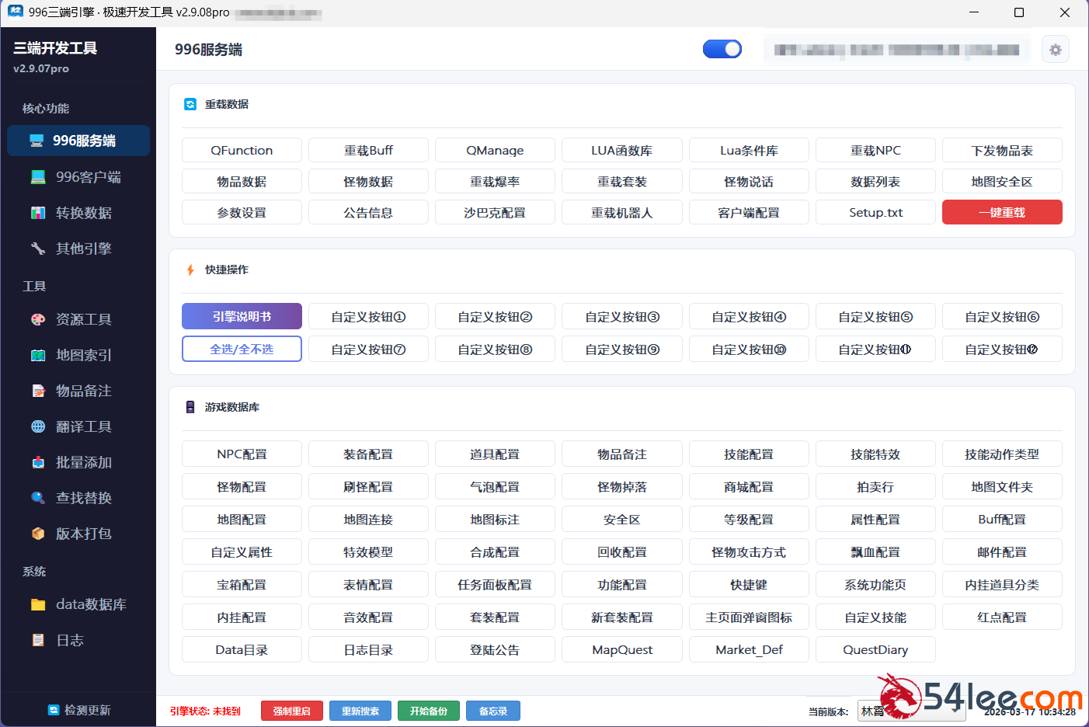Open the 批量添加 sidebar page

click(x=83, y=462)
